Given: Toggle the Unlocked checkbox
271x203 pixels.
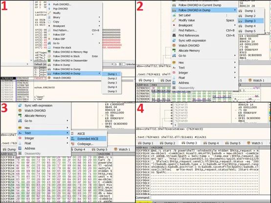Looking at the screenshot, I should (124, 64).
